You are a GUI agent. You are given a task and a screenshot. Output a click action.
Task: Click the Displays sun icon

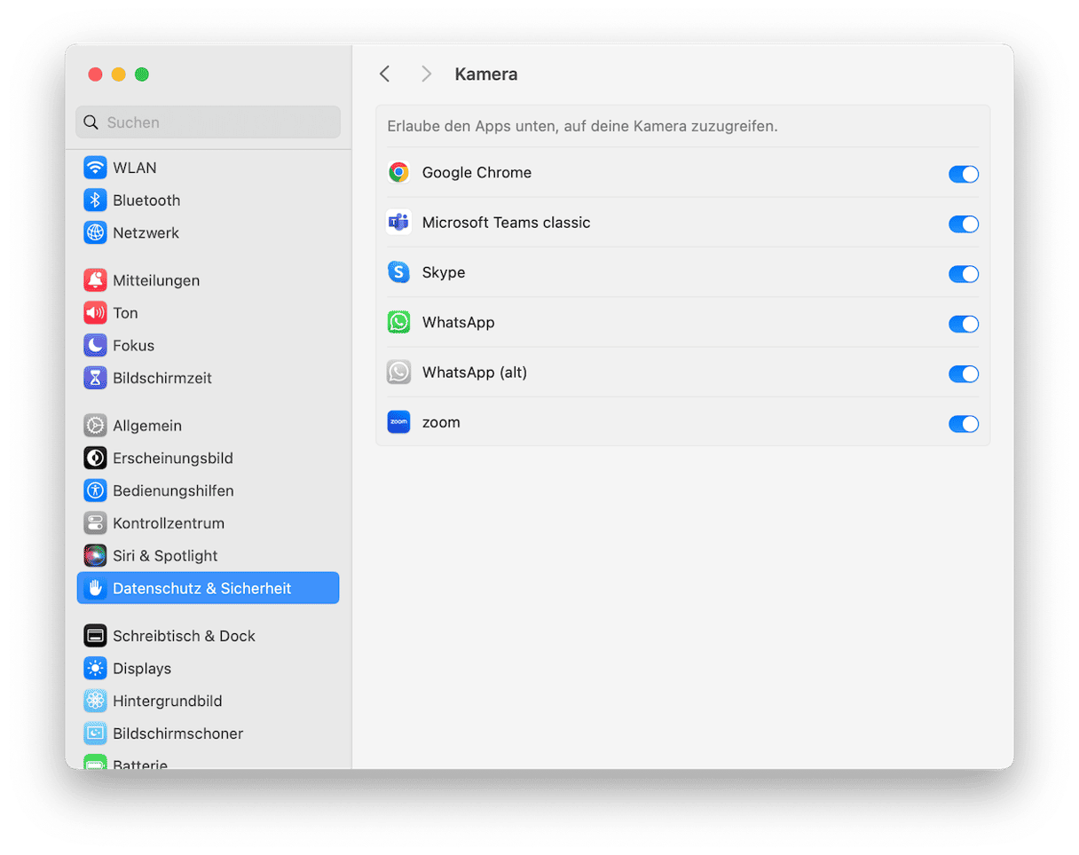[95, 669]
